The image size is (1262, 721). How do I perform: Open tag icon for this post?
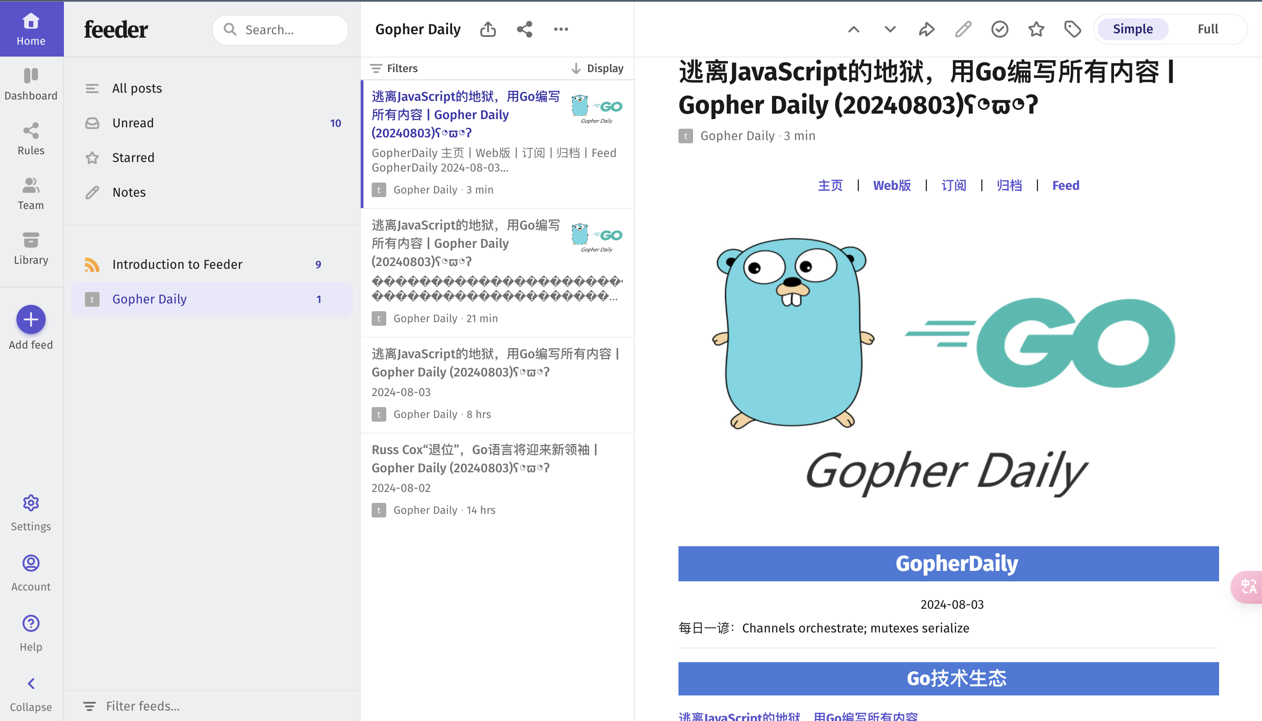pos(1073,29)
